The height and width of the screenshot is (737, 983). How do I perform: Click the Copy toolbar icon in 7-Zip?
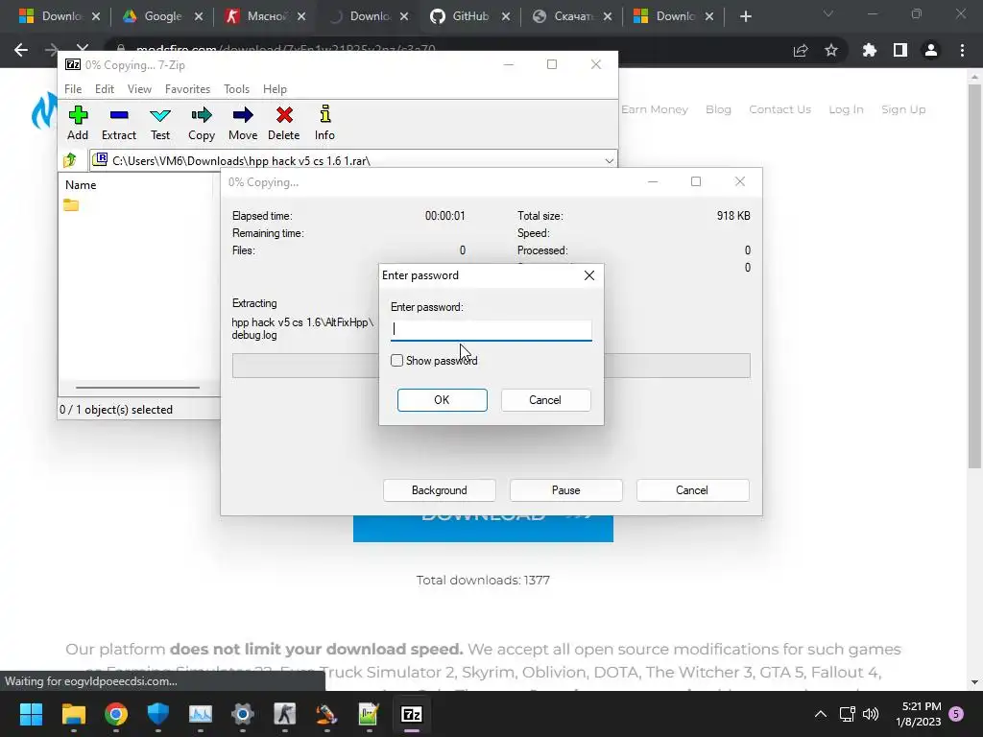click(x=202, y=123)
